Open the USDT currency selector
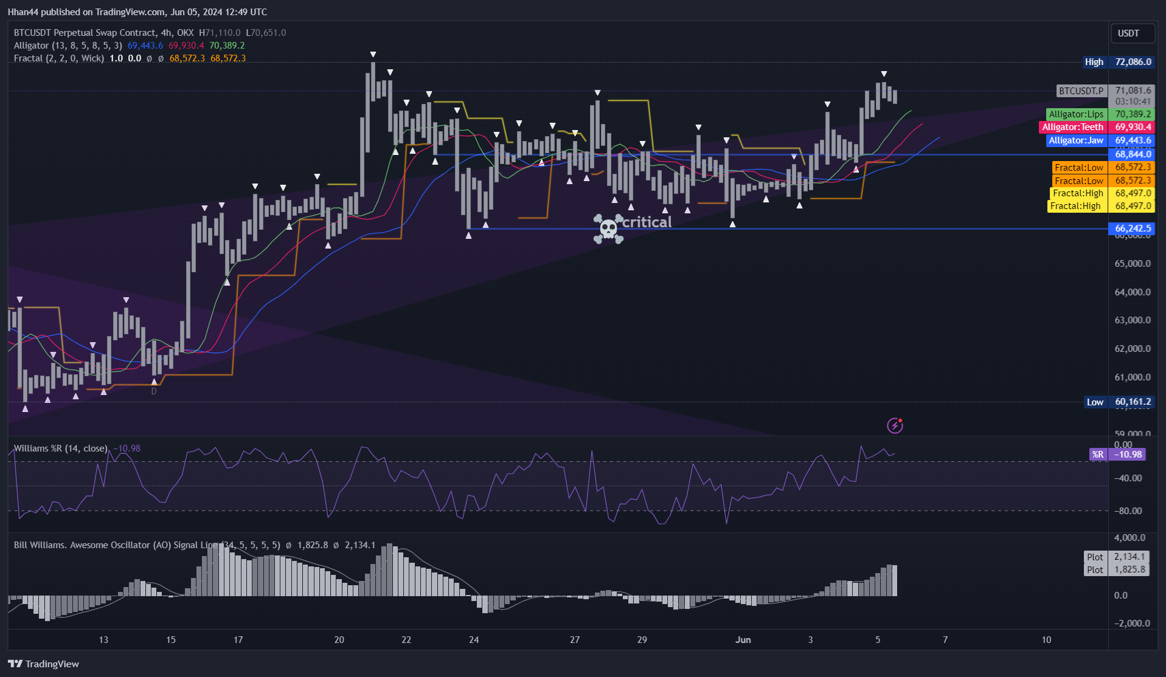The width and height of the screenshot is (1166, 677). (x=1132, y=33)
